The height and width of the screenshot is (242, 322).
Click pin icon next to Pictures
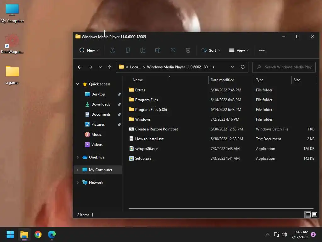pos(119,124)
